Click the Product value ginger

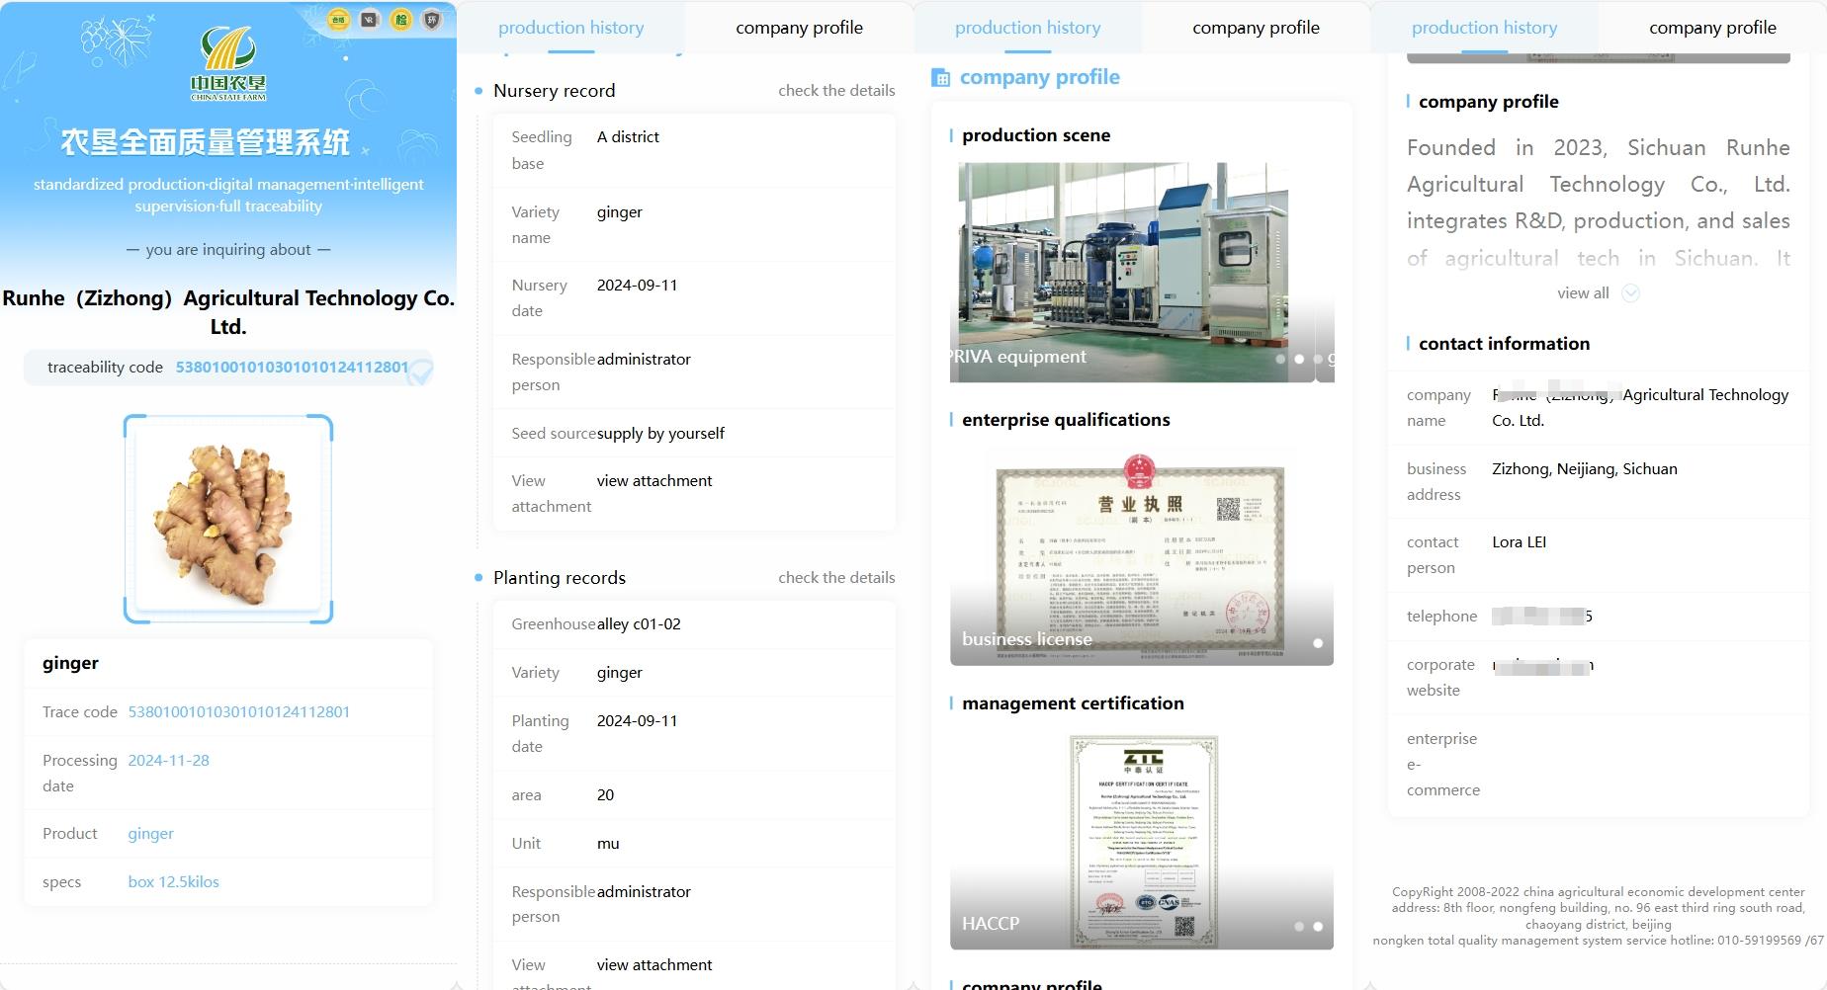coord(150,833)
